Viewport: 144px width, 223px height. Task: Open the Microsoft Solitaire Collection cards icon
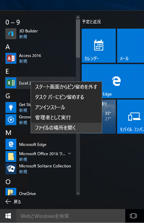pyautogui.click(x=11, y=169)
